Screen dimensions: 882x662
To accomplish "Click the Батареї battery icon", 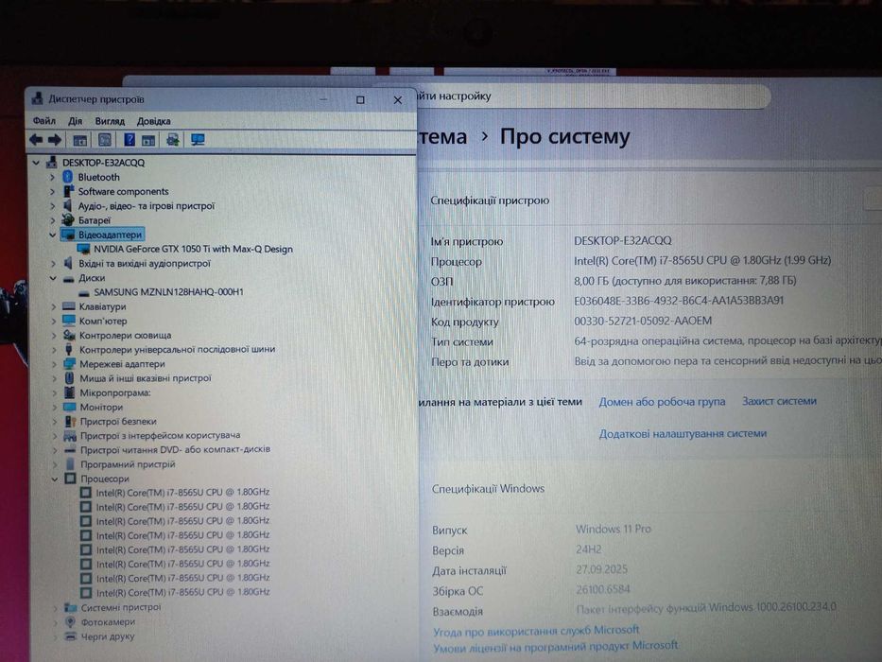I will pyautogui.click(x=68, y=220).
